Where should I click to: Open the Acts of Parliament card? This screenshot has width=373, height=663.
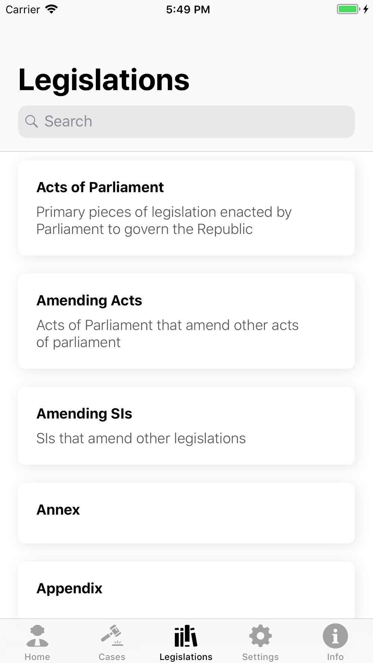[186, 208]
